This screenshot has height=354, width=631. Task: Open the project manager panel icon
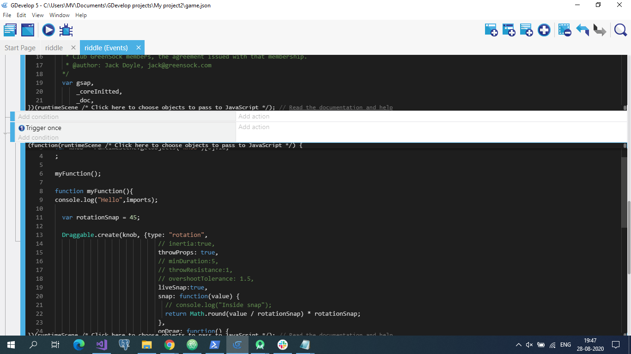10,30
